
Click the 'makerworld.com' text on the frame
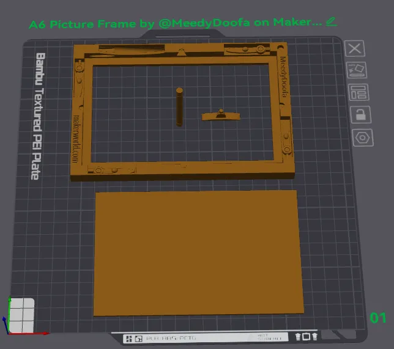[76, 139]
